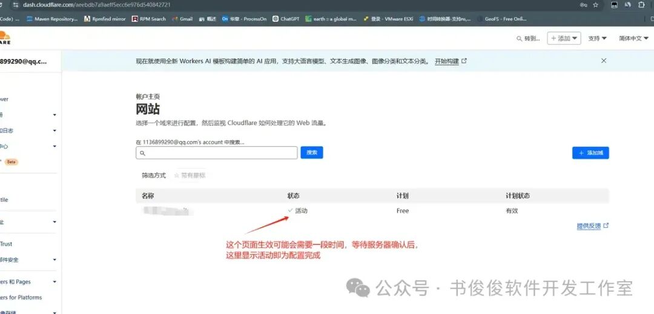Bookmark this page with the star icon
Viewport: 654px width, 314px height.
tap(596, 5)
